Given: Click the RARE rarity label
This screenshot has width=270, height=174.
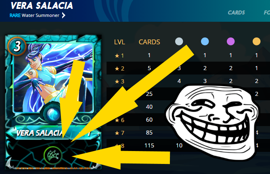Looking at the screenshot, I should click(x=15, y=15).
